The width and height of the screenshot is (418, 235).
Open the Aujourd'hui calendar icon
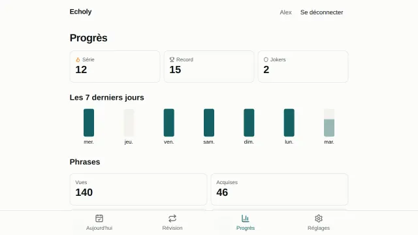99,219
